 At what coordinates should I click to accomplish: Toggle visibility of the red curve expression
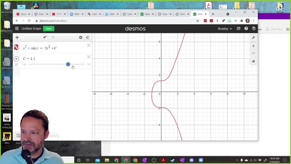[x=16, y=47]
